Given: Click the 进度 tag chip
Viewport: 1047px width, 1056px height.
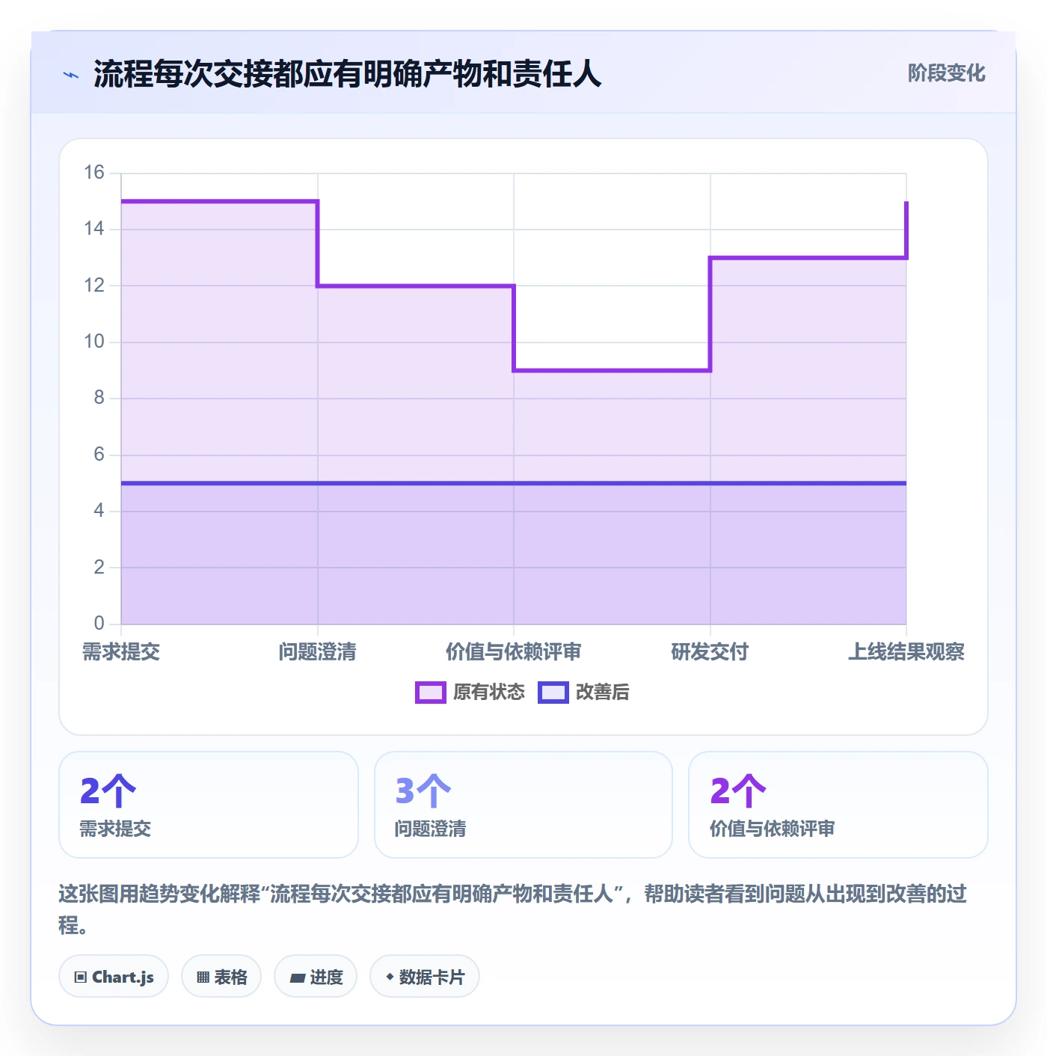Looking at the screenshot, I should (x=316, y=976).
